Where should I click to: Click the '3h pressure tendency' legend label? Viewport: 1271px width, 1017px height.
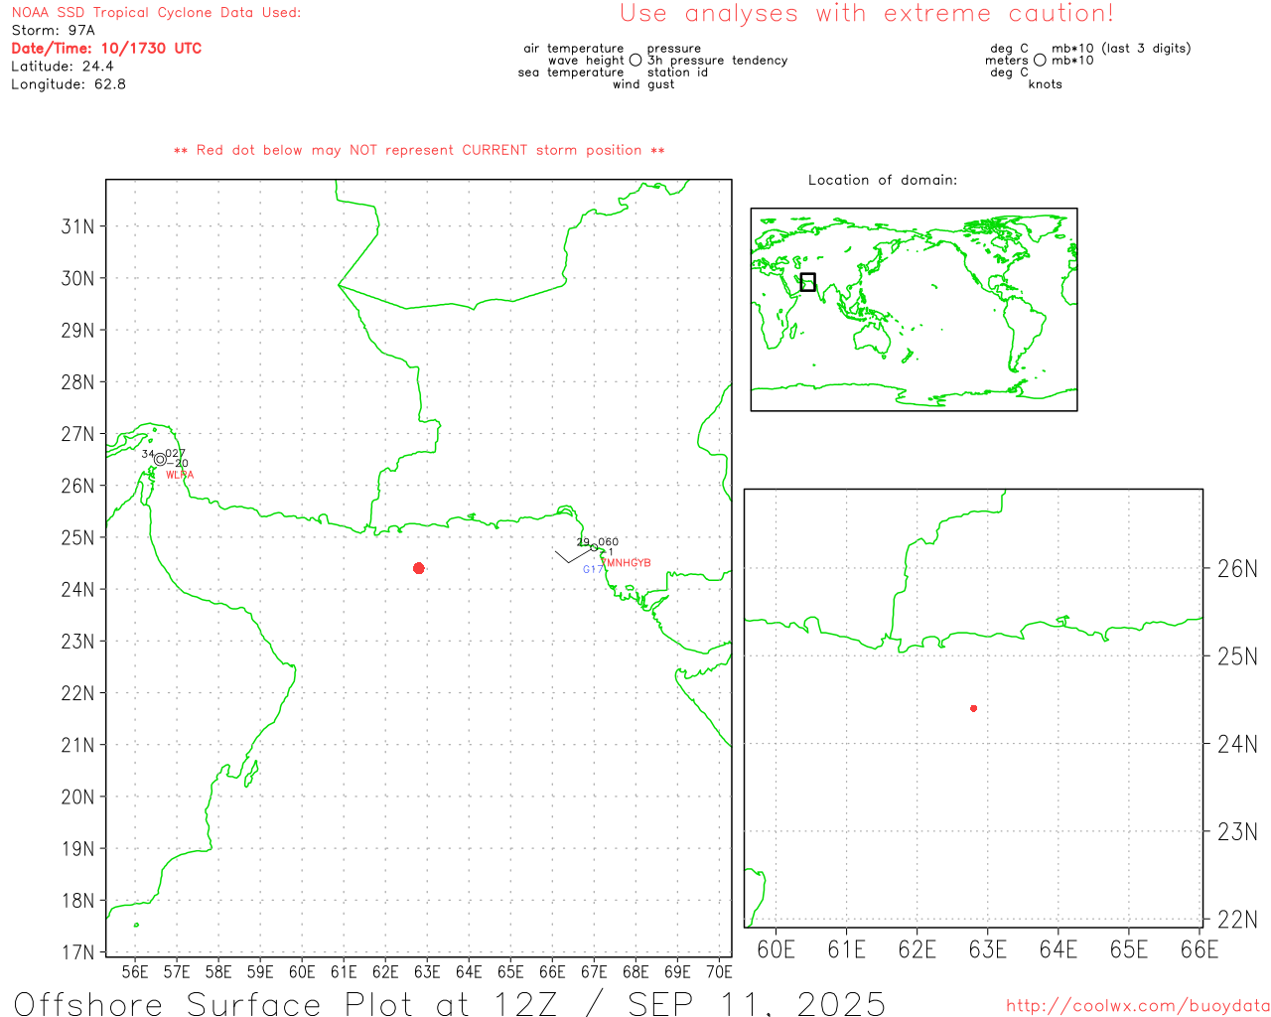pos(718,61)
